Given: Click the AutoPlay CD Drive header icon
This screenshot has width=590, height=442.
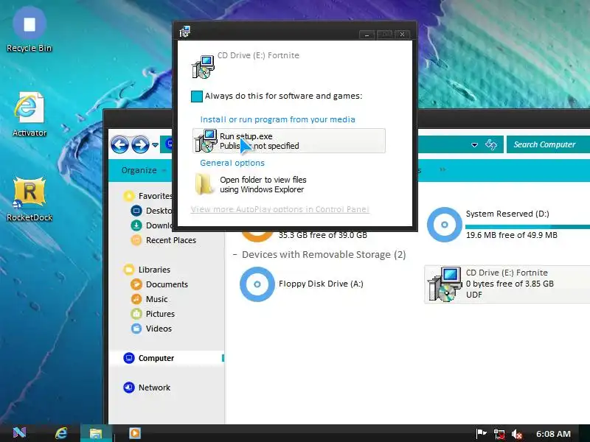Looking at the screenshot, I should pyautogui.click(x=204, y=67).
